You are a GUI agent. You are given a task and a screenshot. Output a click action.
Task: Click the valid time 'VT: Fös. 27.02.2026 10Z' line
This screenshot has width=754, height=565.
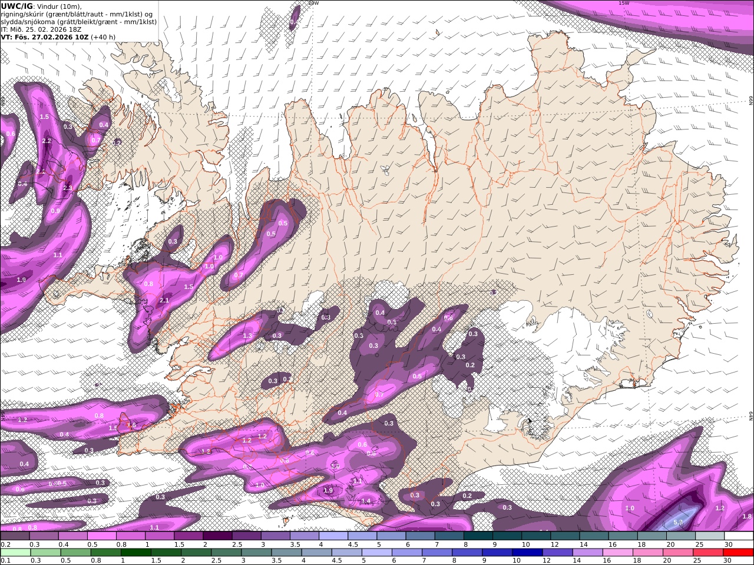(x=58, y=36)
